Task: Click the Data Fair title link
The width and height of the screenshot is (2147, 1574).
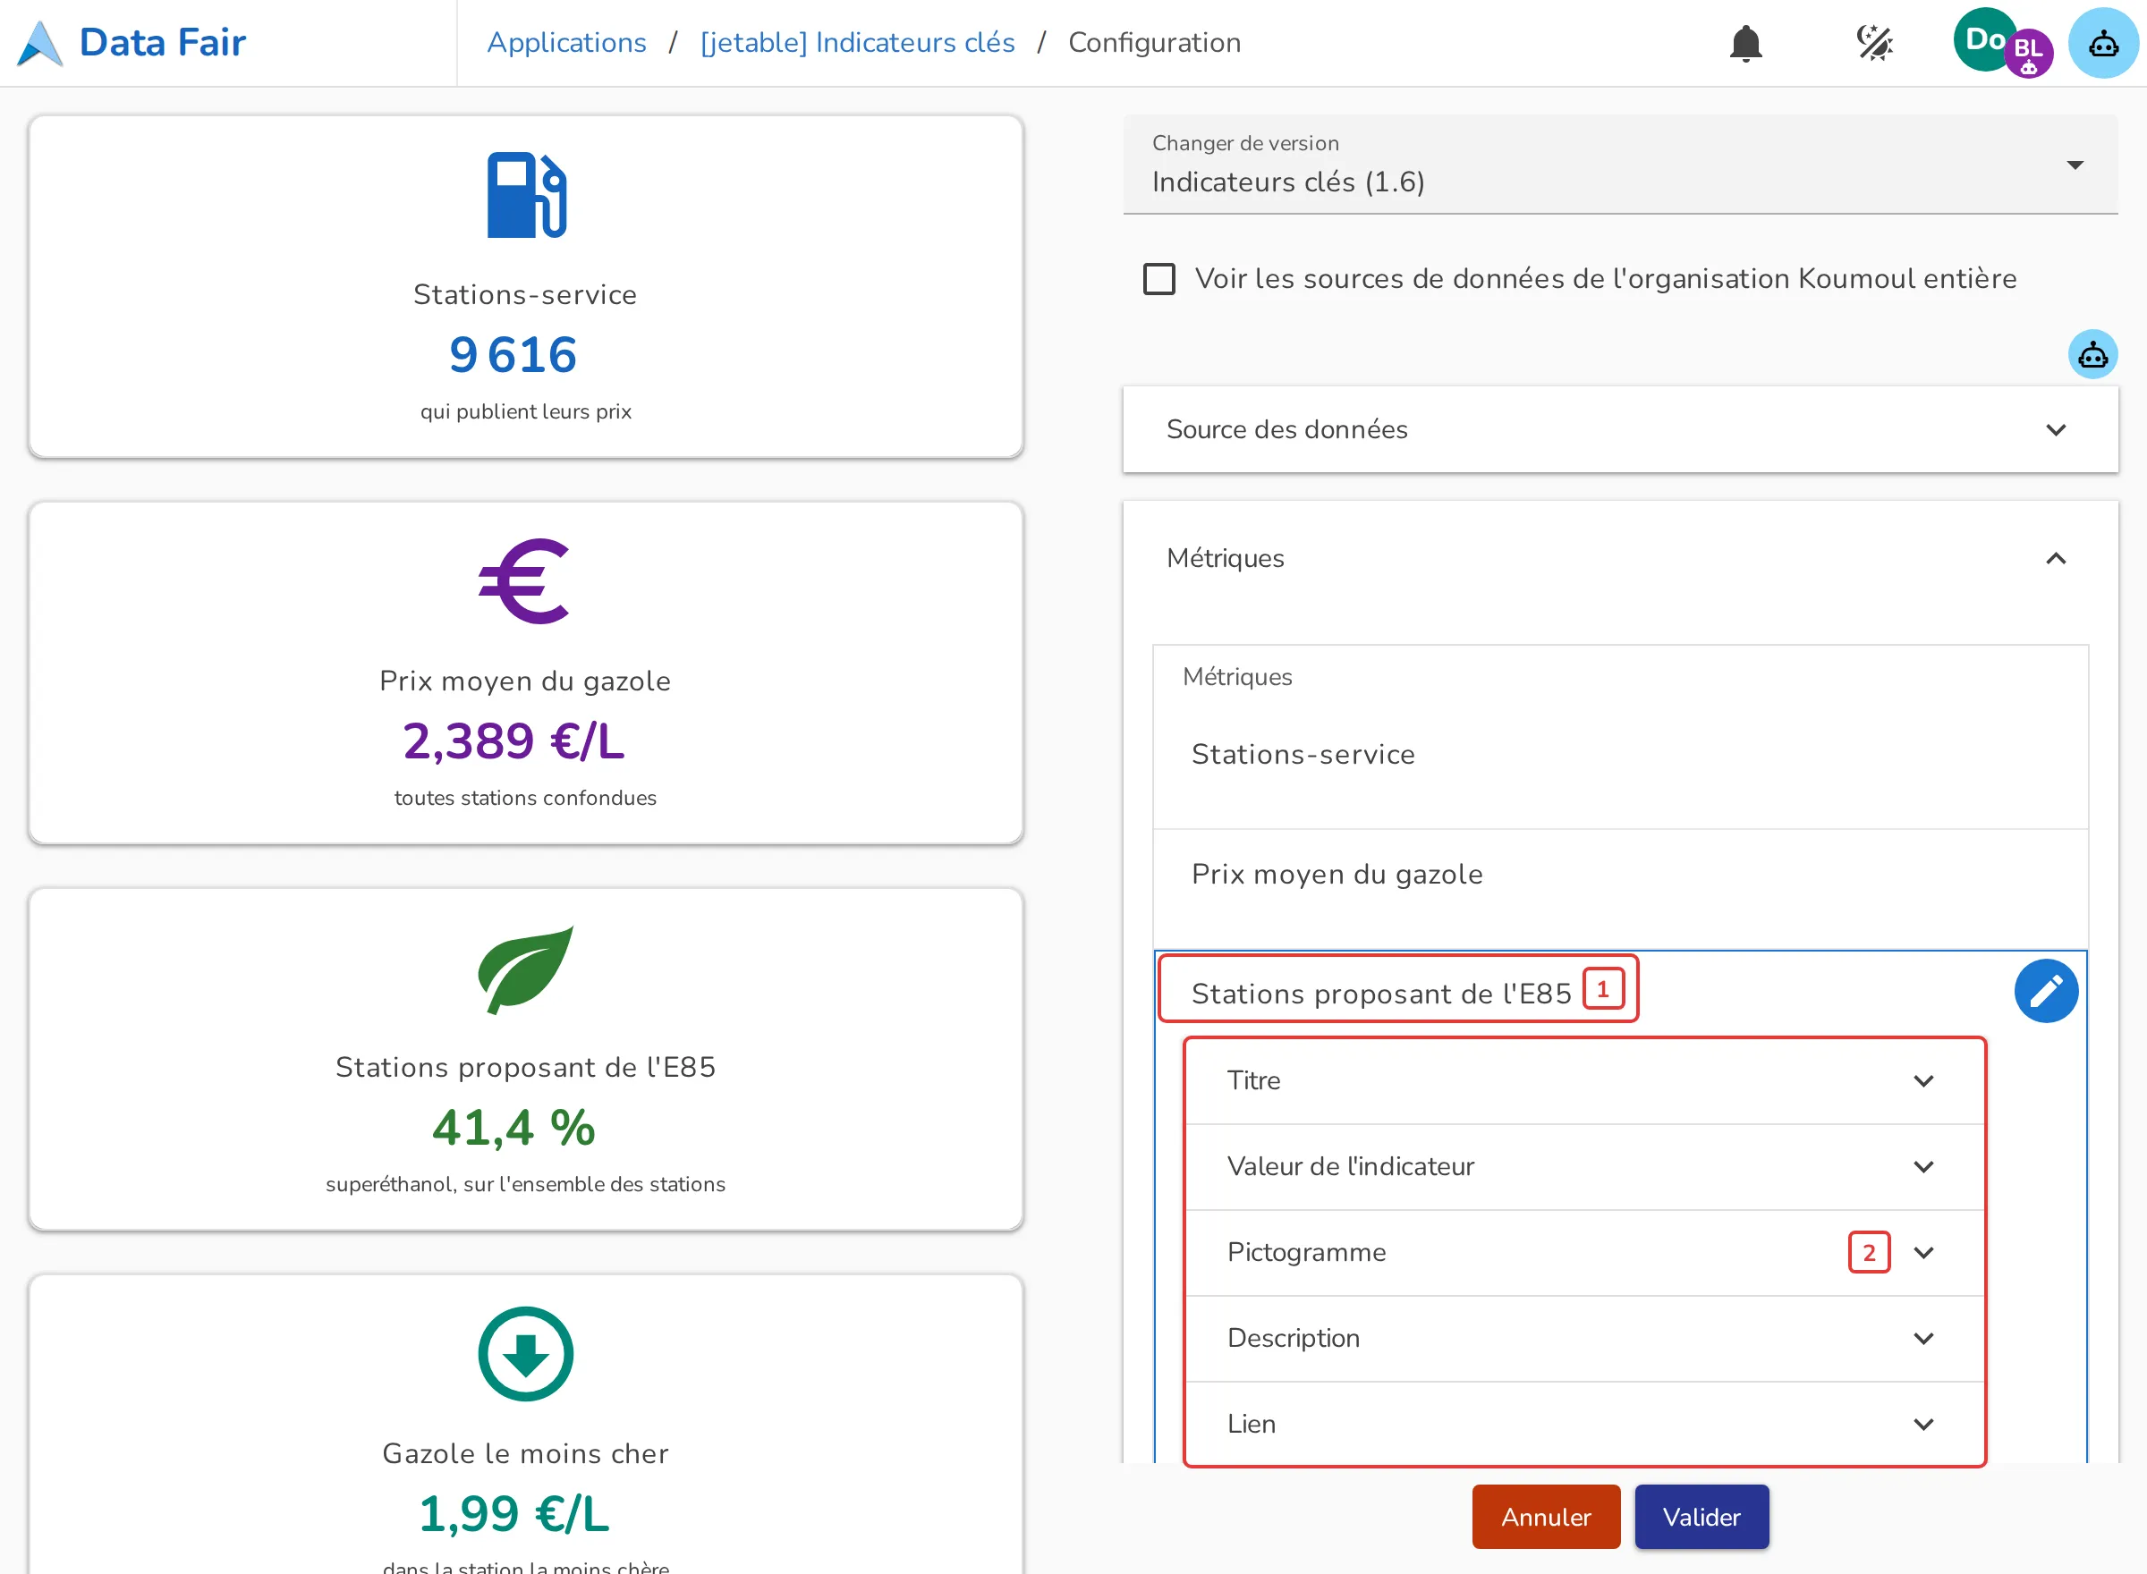Action: (x=162, y=43)
